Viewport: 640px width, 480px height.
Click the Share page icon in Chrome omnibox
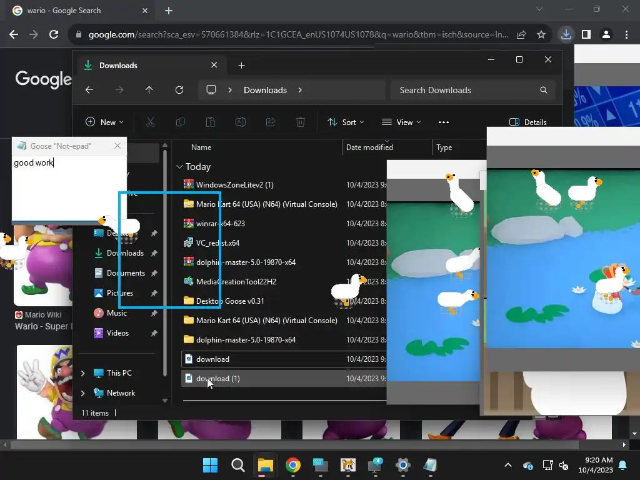pyautogui.click(x=521, y=35)
